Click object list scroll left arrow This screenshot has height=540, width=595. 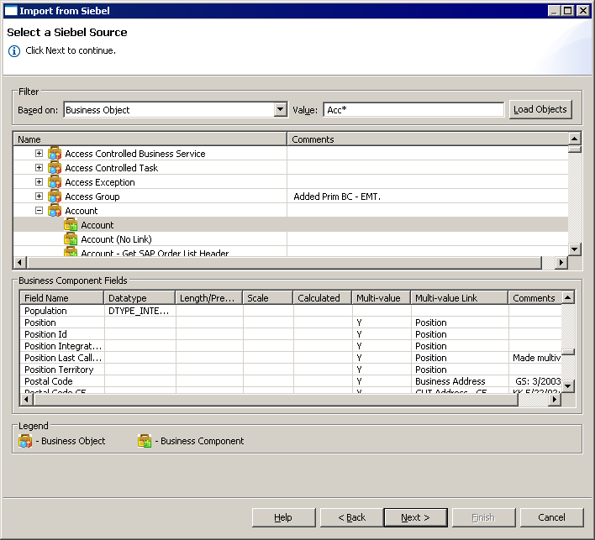click(x=20, y=262)
